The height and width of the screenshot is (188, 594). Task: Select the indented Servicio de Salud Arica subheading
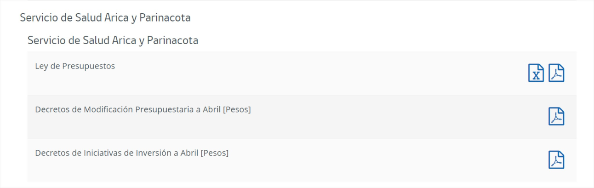pyautogui.click(x=113, y=40)
